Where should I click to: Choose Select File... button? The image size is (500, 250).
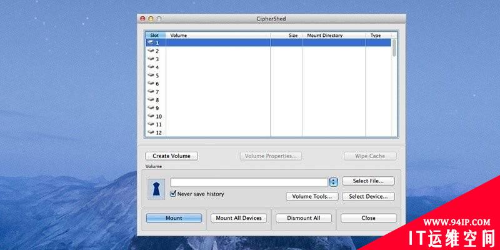tap(368, 181)
